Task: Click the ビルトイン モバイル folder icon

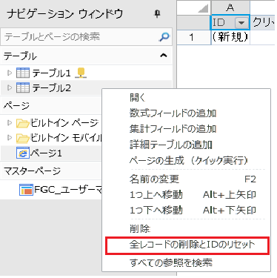Action: click(22, 138)
